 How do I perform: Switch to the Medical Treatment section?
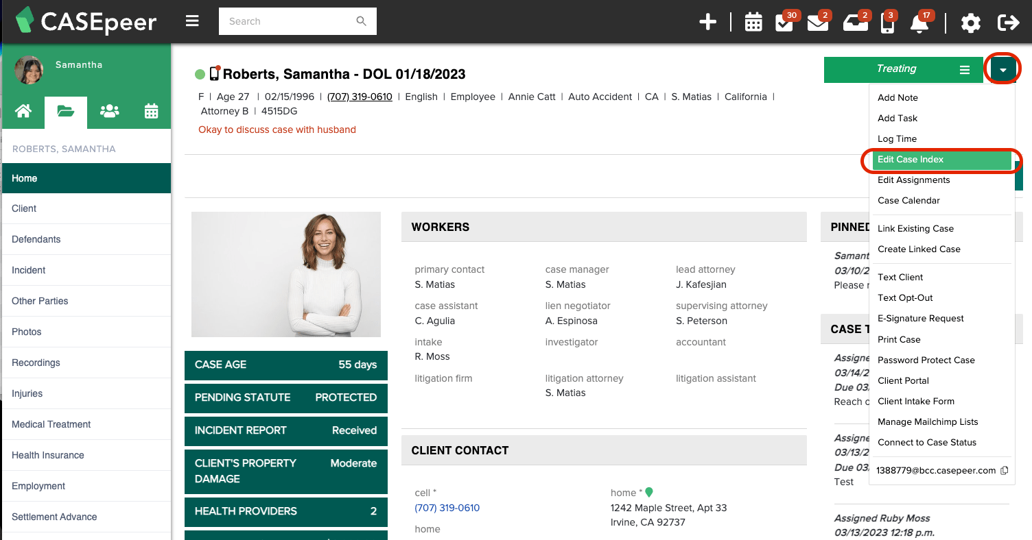pos(51,424)
